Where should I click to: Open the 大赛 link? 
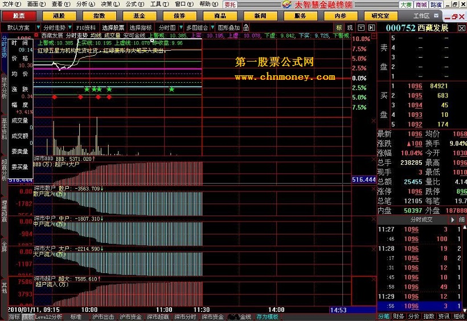(406, 5)
